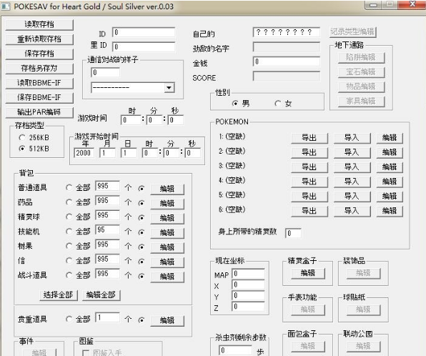Viewport: 426px width, 356px height.
Task: Click 编辑 for 药品
Action: pos(167,203)
